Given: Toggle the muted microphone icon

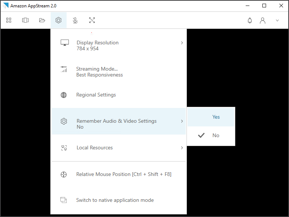Looking at the screenshot, I should click(75, 20).
